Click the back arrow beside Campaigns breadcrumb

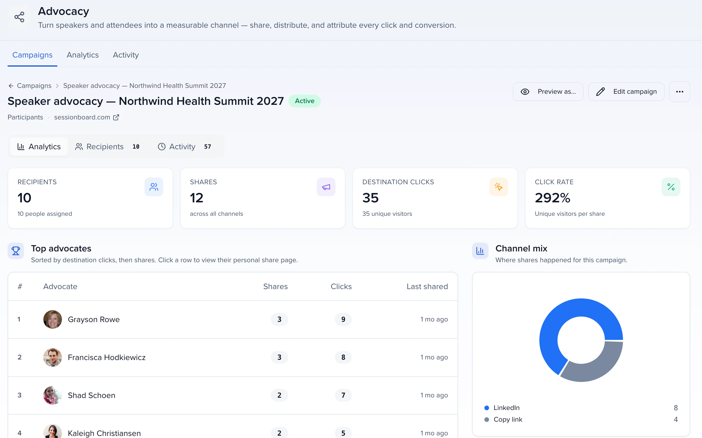(x=11, y=86)
